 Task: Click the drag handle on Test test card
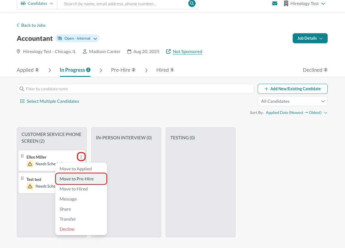[x=22, y=178]
